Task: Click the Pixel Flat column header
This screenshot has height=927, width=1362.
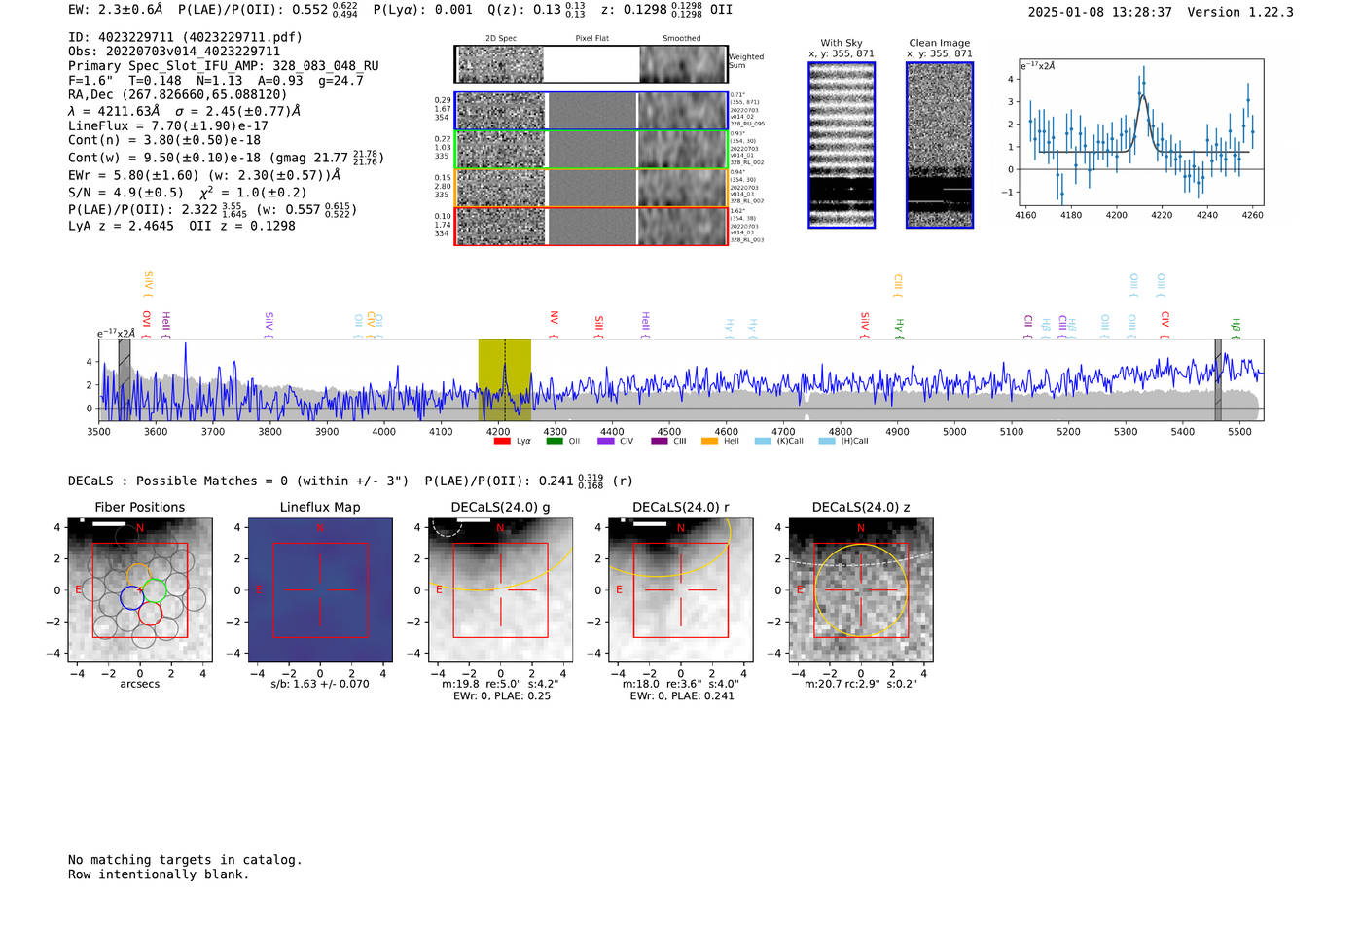Action: point(591,39)
